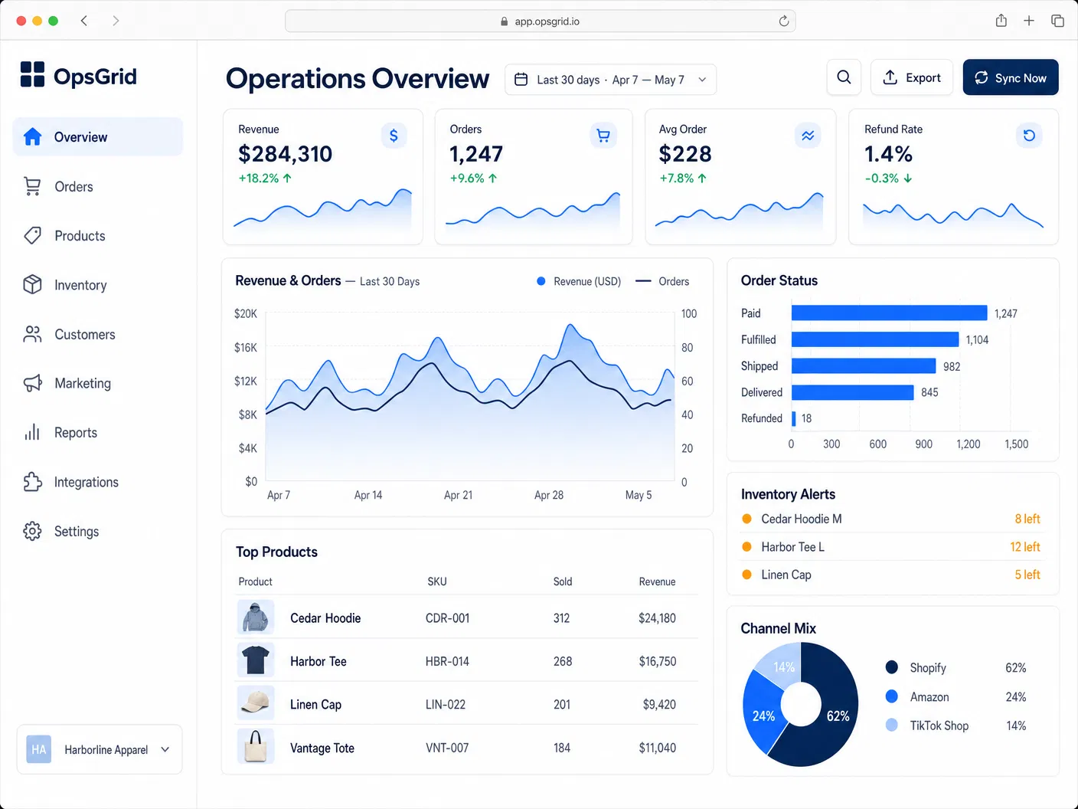1078x809 pixels.
Task: Click the +18.2% revenue change
Action: [x=265, y=178]
